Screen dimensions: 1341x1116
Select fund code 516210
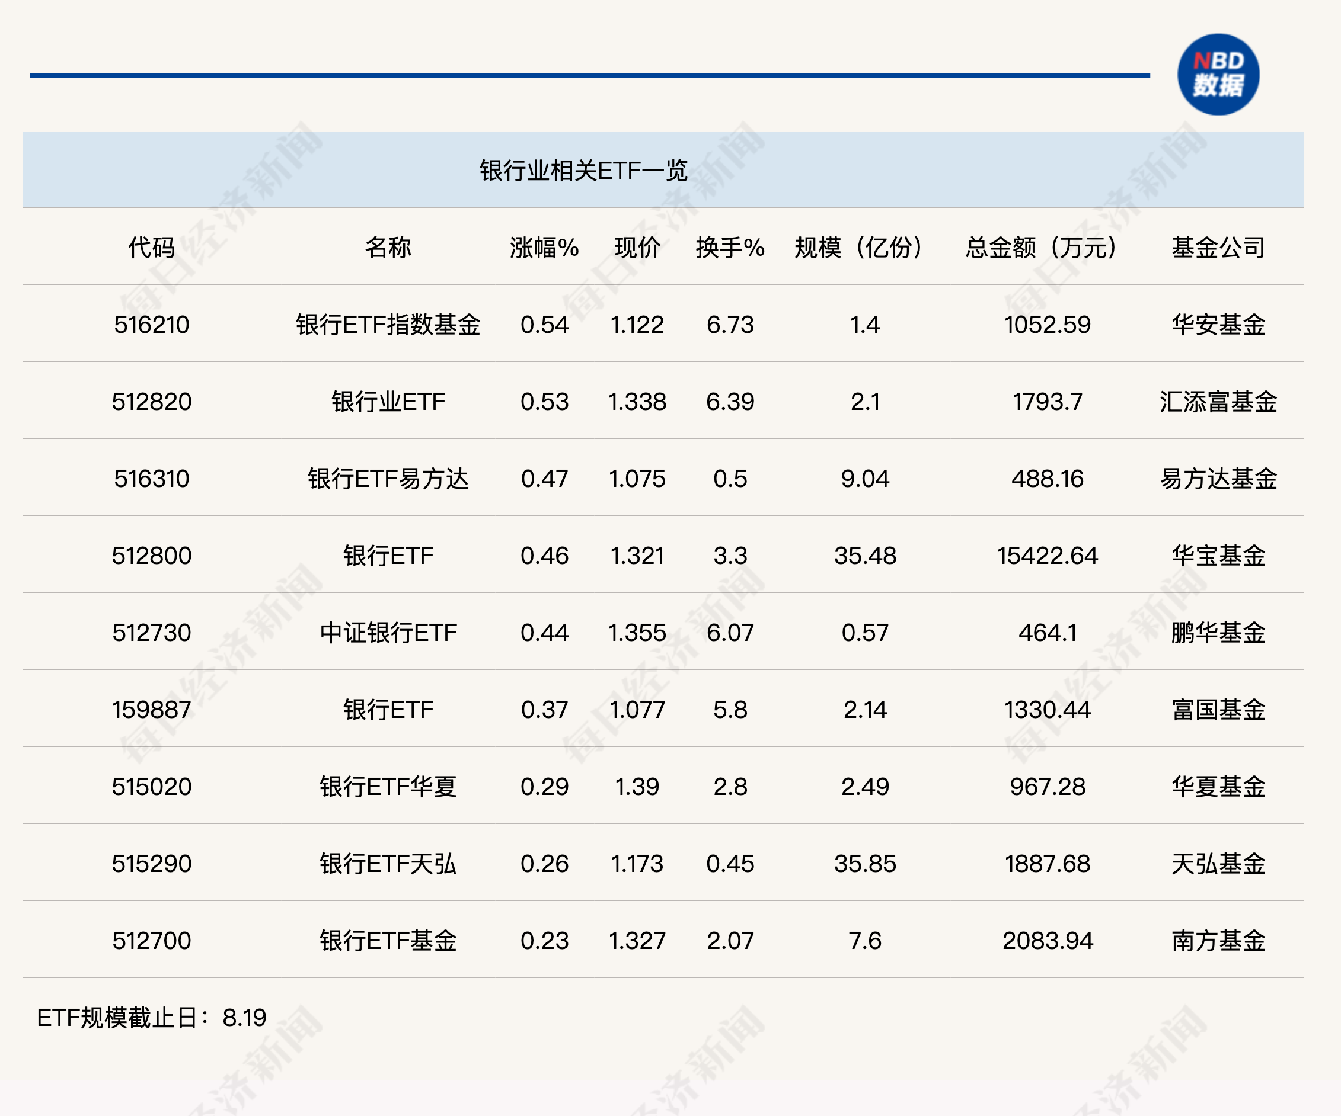(151, 325)
